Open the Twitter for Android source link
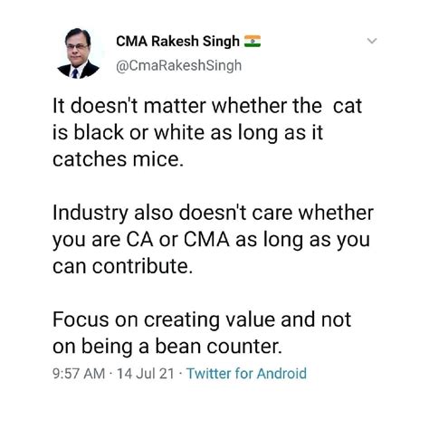Screen dimensions: 429x429 pyautogui.click(x=246, y=374)
